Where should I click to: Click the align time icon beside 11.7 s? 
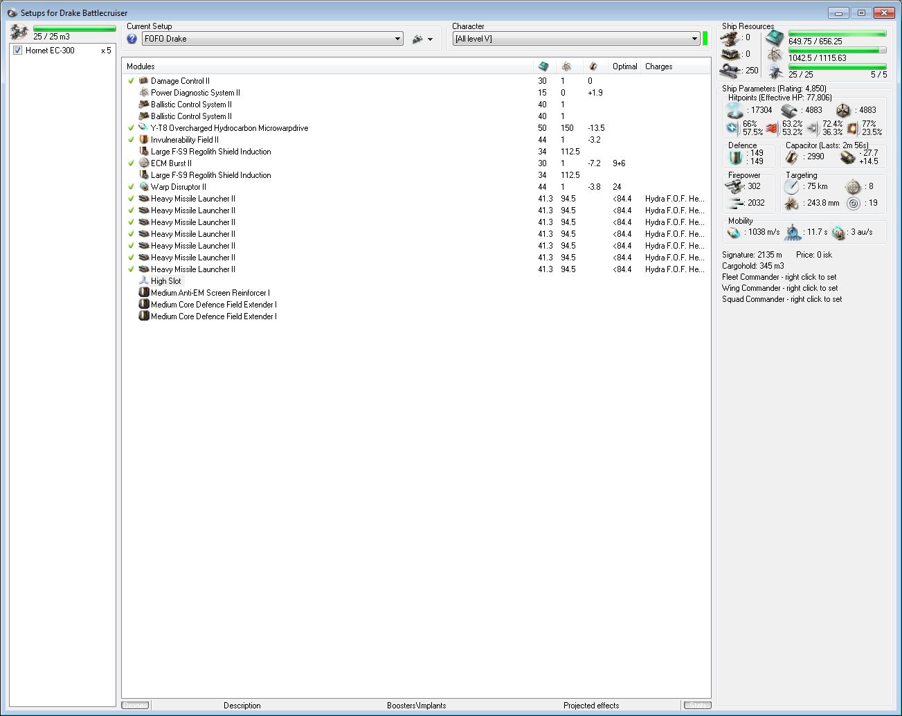[793, 233]
